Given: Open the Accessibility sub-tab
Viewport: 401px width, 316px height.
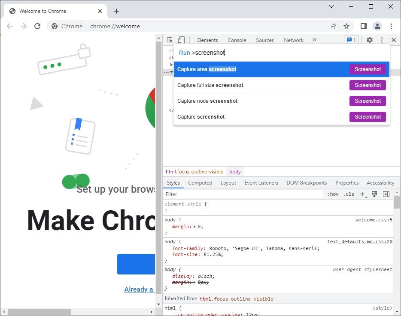Looking at the screenshot, I should (380, 183).
